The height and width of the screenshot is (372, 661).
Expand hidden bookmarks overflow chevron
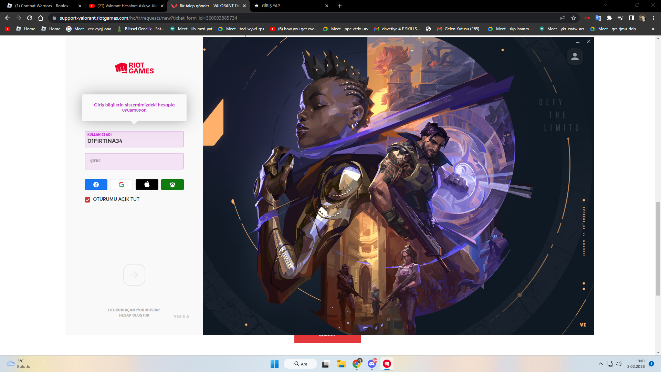pos(653,29)
